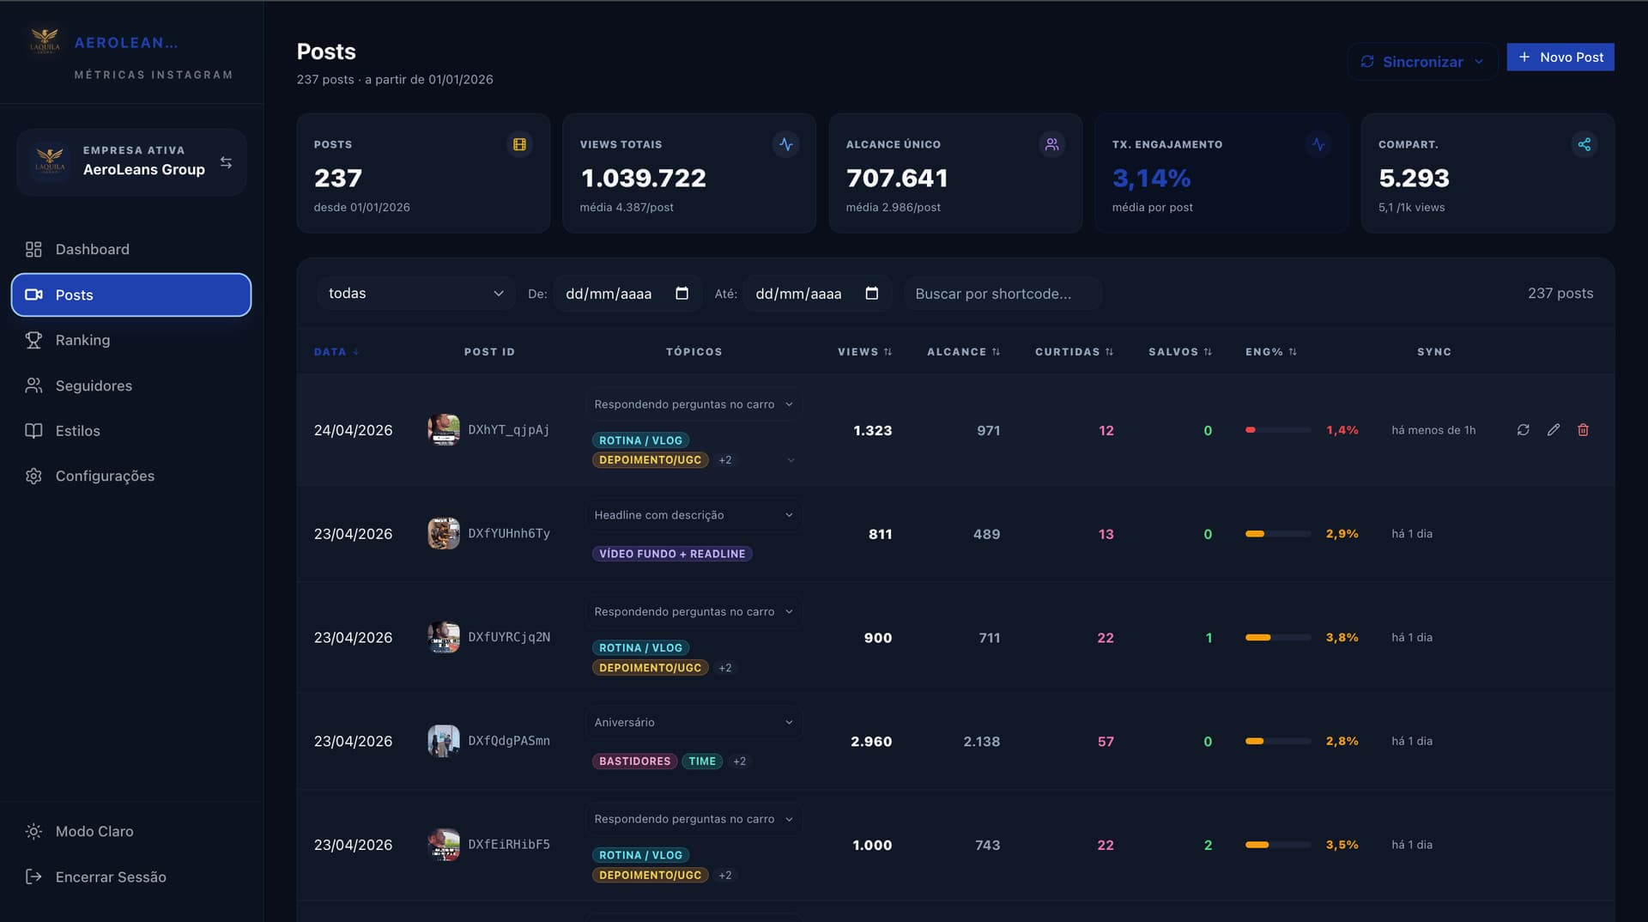Screen dimensions: 1648x922
Task: Click the users icon in Alcance Único card
Action: pos(1051,144)
